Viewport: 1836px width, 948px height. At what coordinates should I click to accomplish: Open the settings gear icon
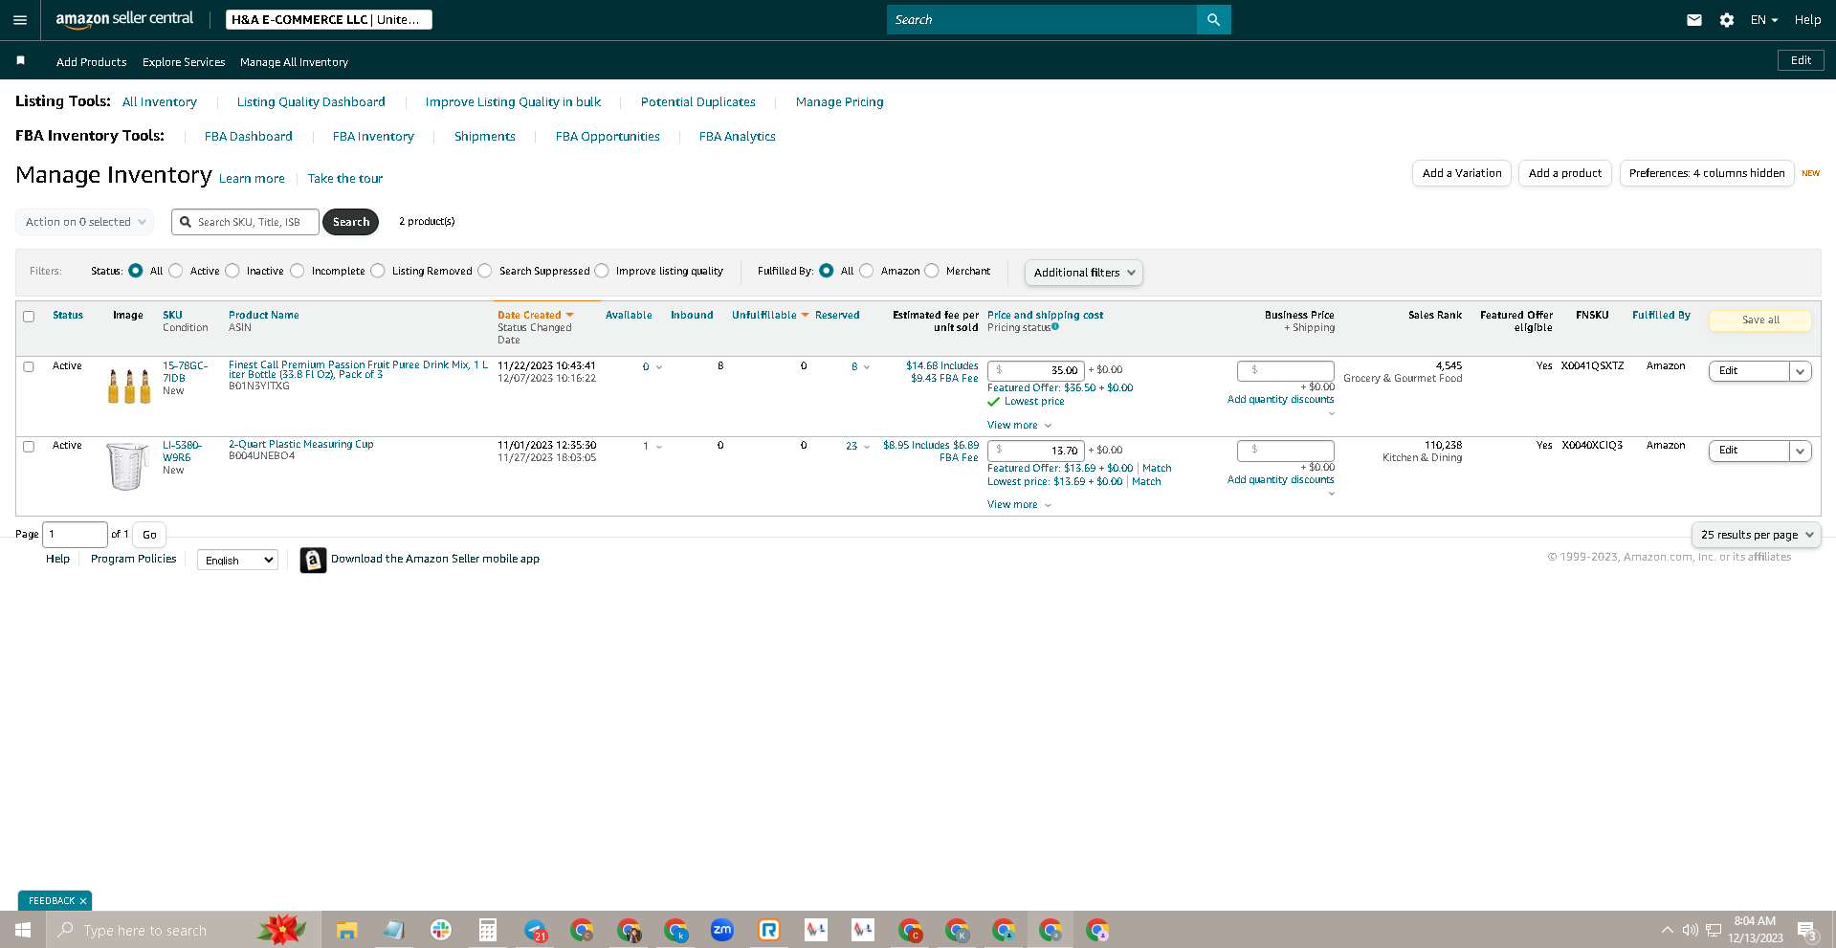pyautogui.click(x=1727, y=20)
